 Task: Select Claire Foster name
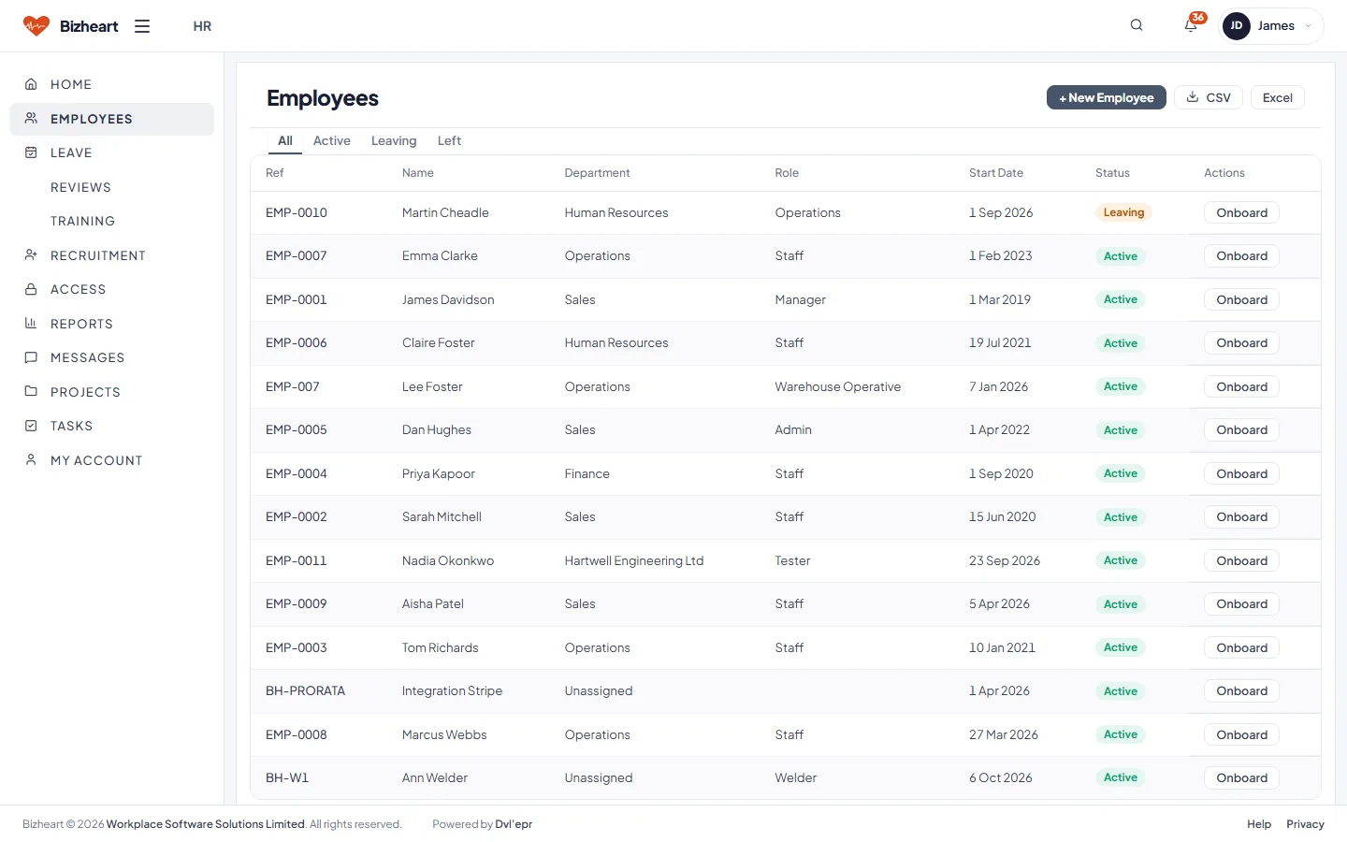pyautogui.click(x=438, y=342)
